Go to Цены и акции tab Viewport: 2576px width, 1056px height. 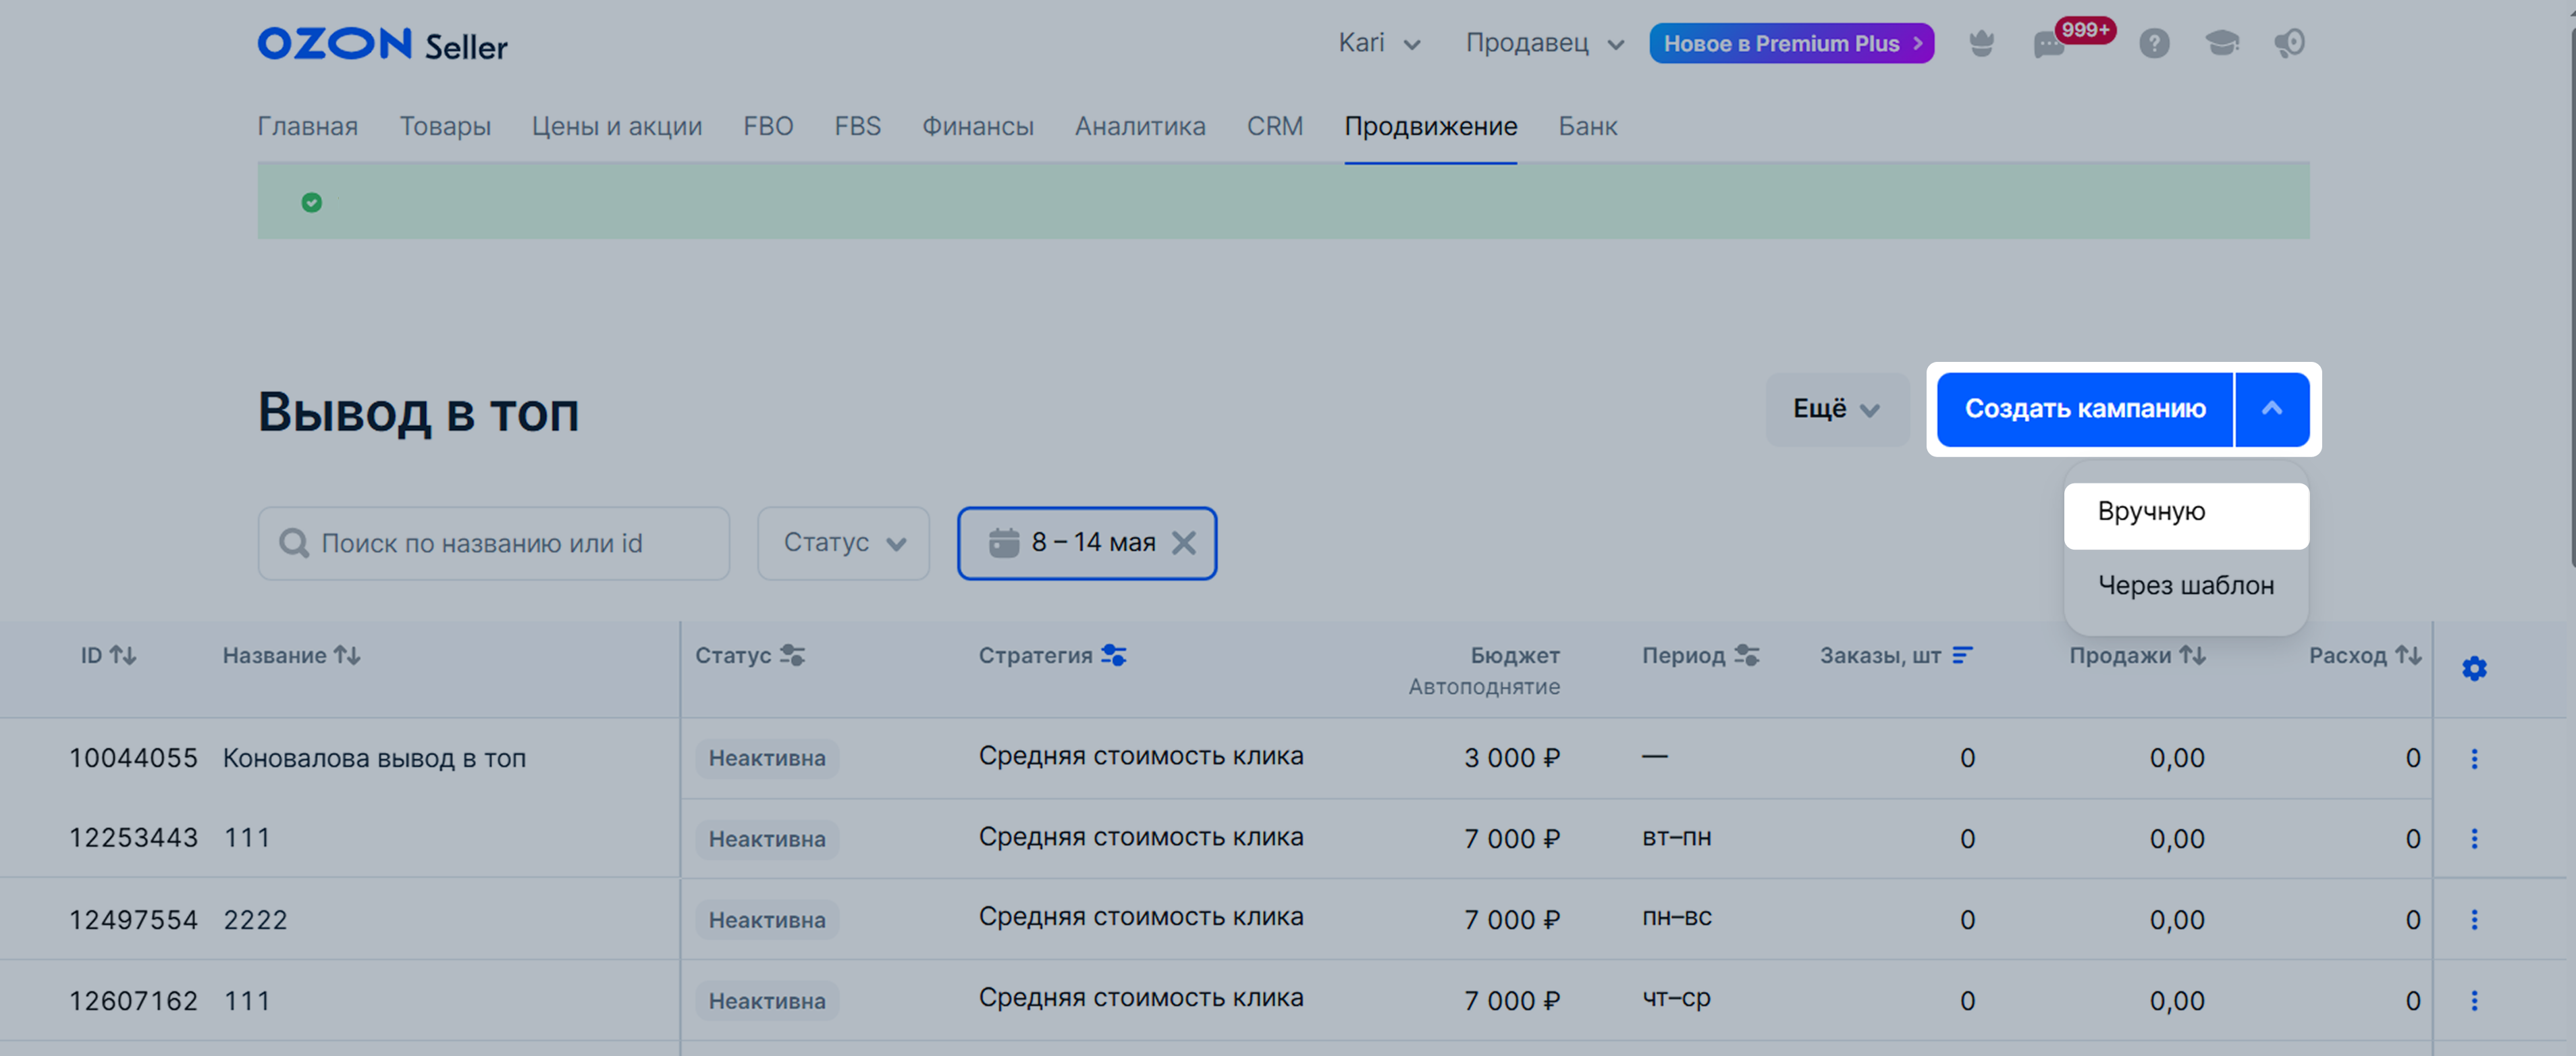coord(617,126)
